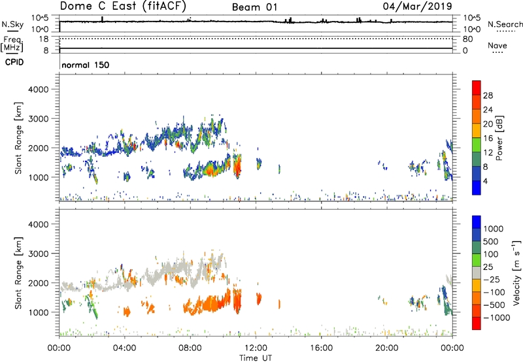The width and height of the screenshot is (523, 362).
Task: Click the '4000' tick on the power panel axis
Action: coord(38,90)
